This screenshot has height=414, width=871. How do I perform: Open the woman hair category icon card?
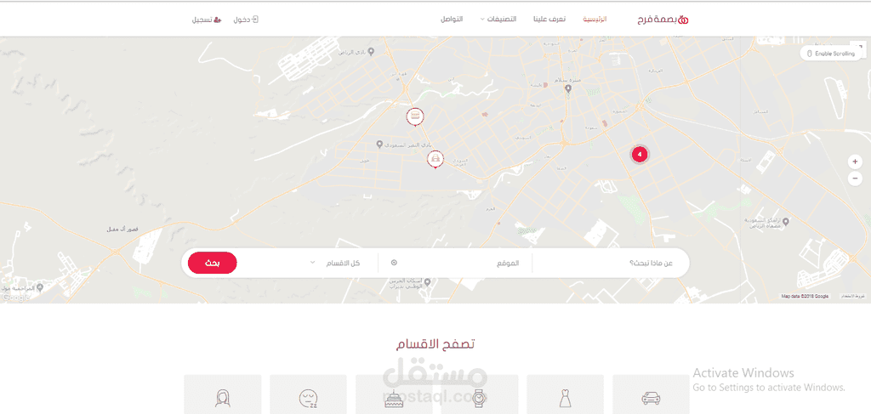[x=222, y=394]
